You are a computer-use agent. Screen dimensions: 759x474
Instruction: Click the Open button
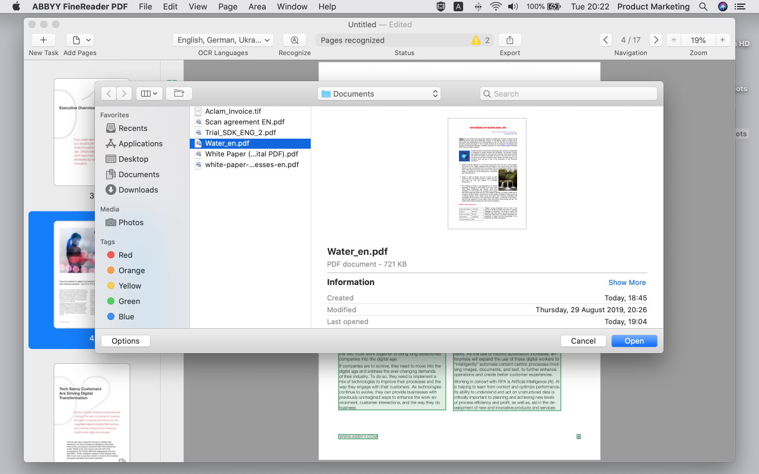click(634, 341)
